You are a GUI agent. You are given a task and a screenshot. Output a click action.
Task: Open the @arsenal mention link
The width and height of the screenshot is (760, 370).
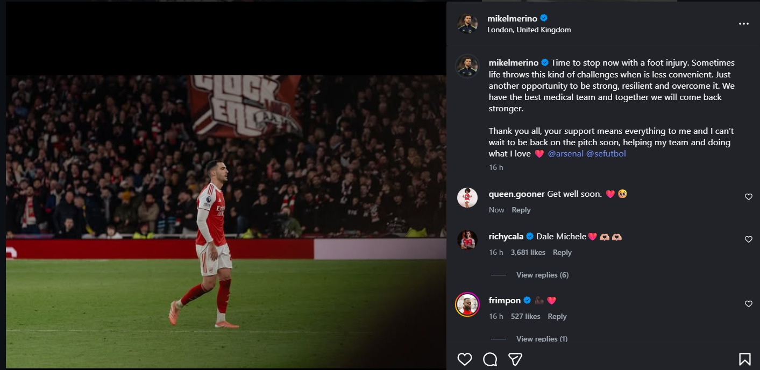coord(565,154)
